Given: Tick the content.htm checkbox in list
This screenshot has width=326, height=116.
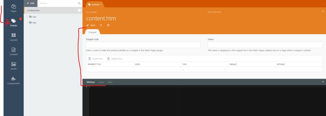Looking at the screenshot, I should pyautogui.click(x=79, y=10).
